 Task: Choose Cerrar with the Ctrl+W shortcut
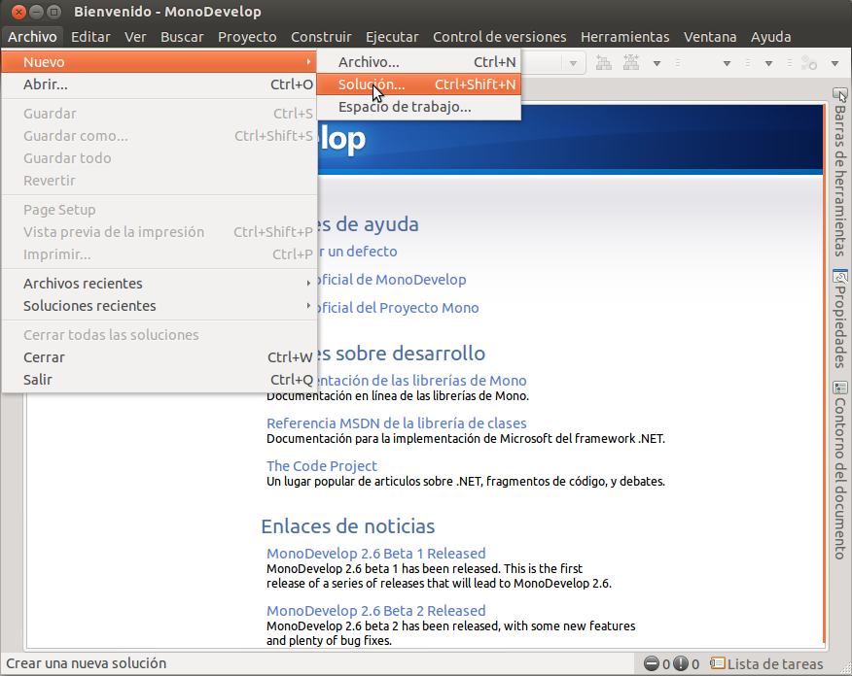(160, 357)
